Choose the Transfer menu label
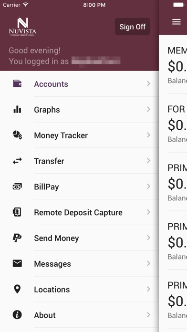Viewport: 187px width, 332px height. (x=49, y=161)
